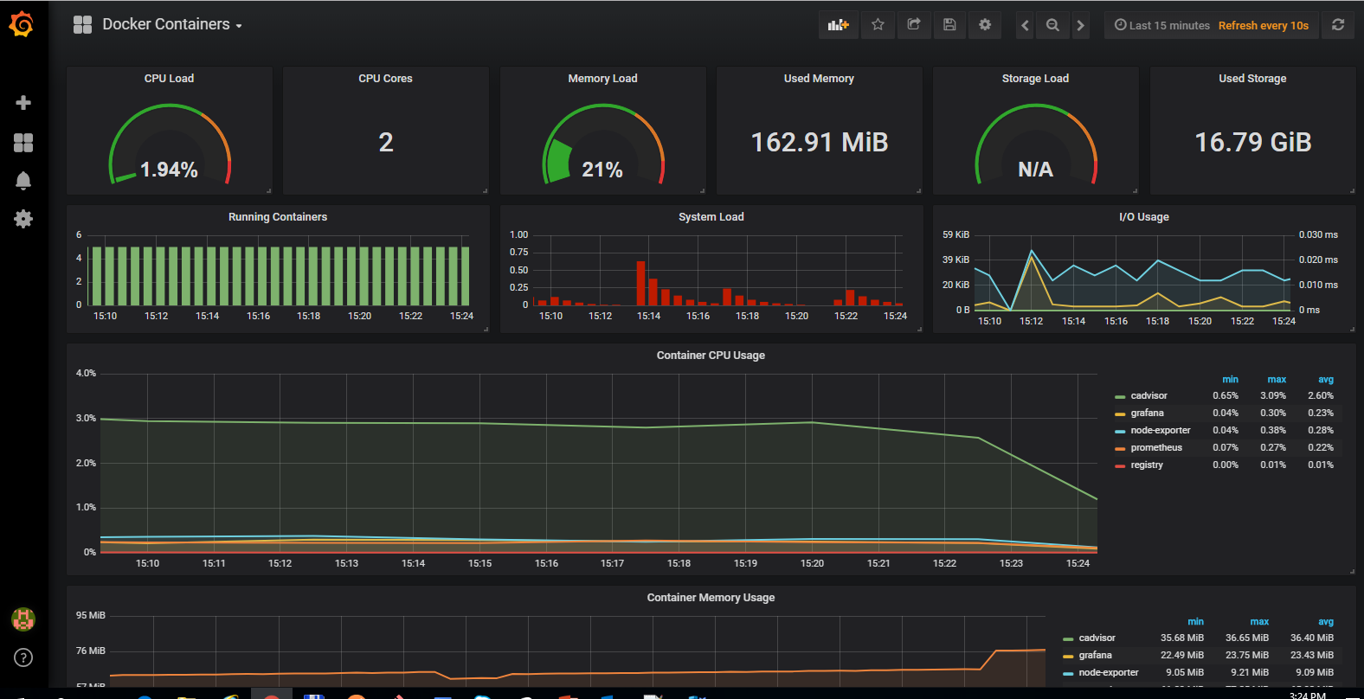Viewport: 1364px width, 699px height.
Task: Open CPU Cores panel title menu
Action: 385,79
